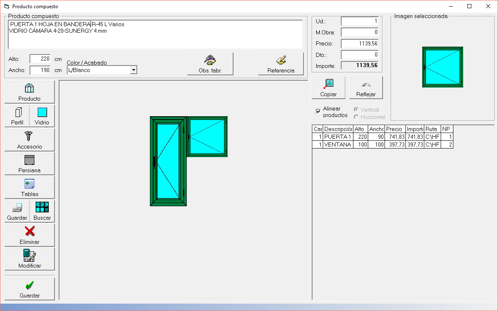Screen dimensions: 498x311
Task: Open the Producto tool with window icon
Action: [29, 92]
